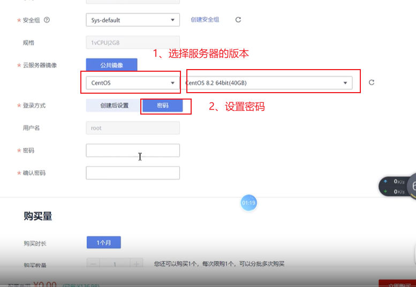Click the 云服务器镜像 label
The width and height of the screenshot is (416, 287).
click(40, 65)
